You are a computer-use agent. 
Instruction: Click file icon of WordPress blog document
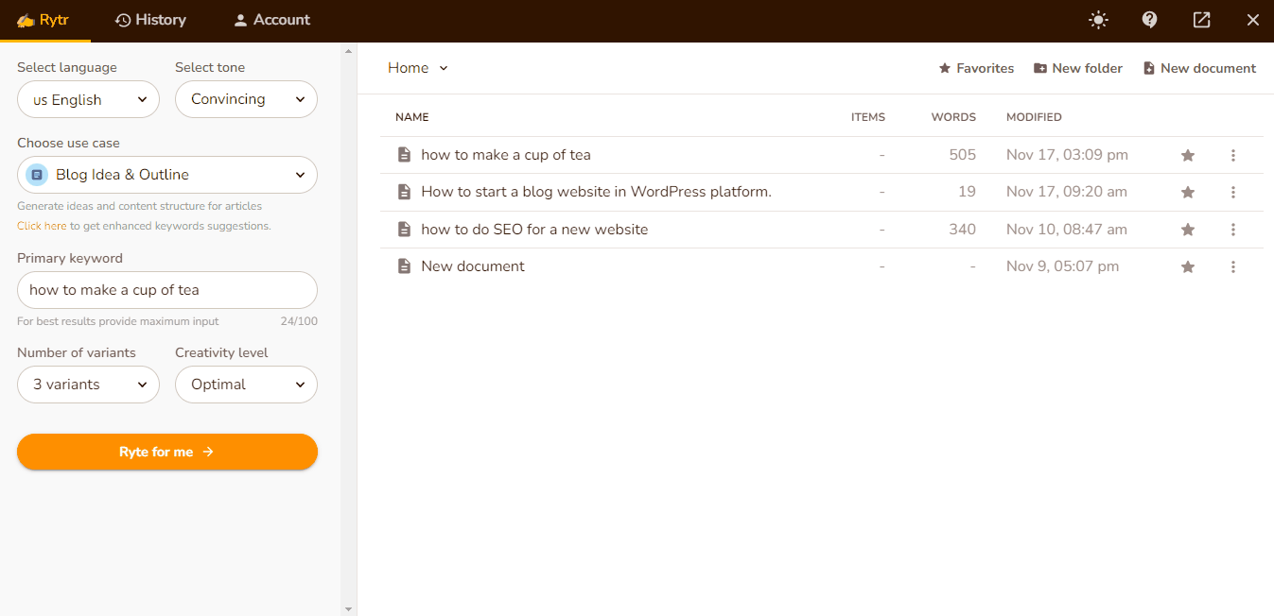click(x=404, y=192)
